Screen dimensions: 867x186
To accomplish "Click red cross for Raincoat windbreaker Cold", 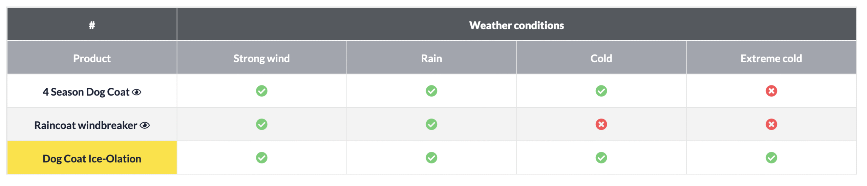I will [601, 124].
